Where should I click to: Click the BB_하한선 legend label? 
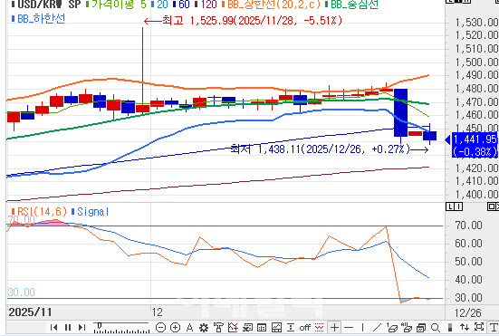pos(38,19)
